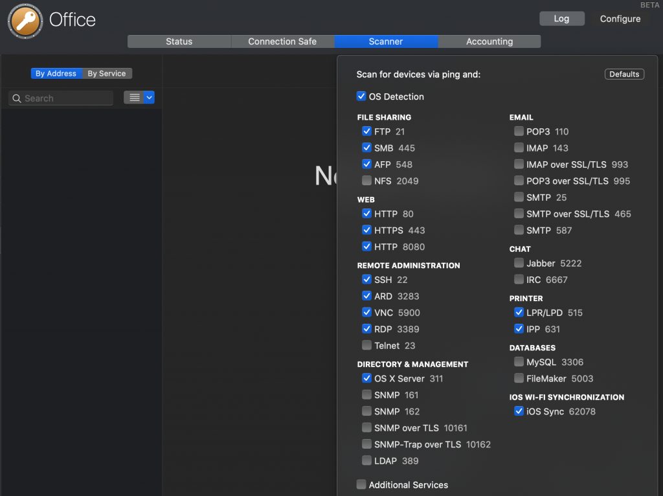
Task: Uncheck SSH 22 scanning
Action: coord(366,280)
